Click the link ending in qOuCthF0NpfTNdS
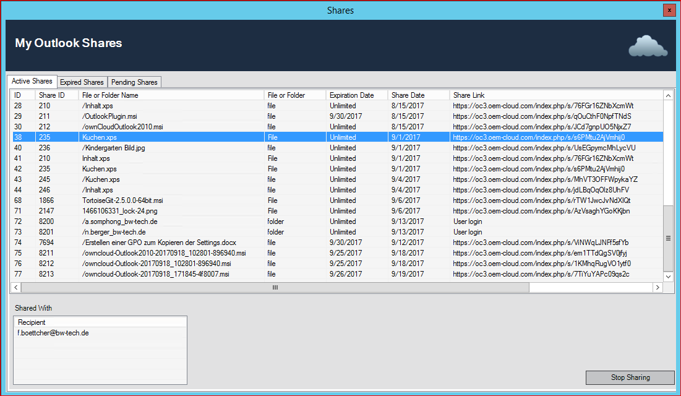 pyautogui.click(x=542, y=116)
